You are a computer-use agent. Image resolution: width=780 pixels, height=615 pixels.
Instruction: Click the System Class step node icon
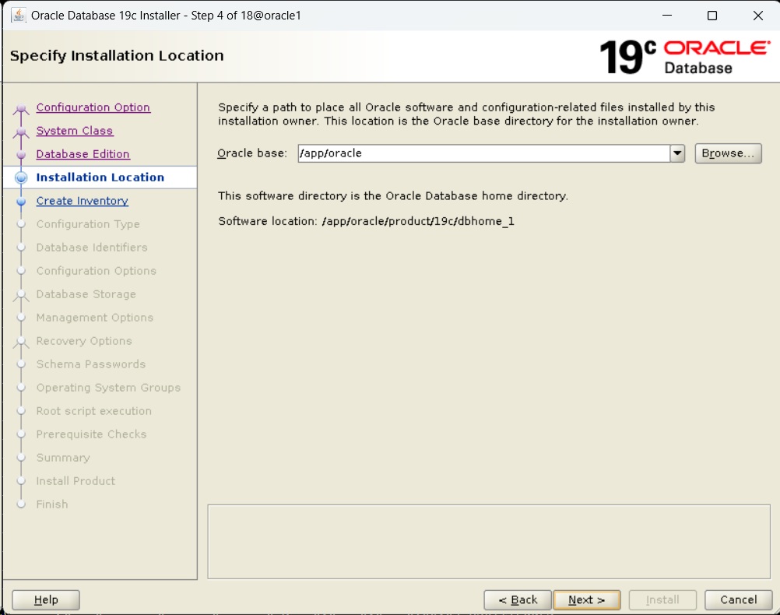21,132
